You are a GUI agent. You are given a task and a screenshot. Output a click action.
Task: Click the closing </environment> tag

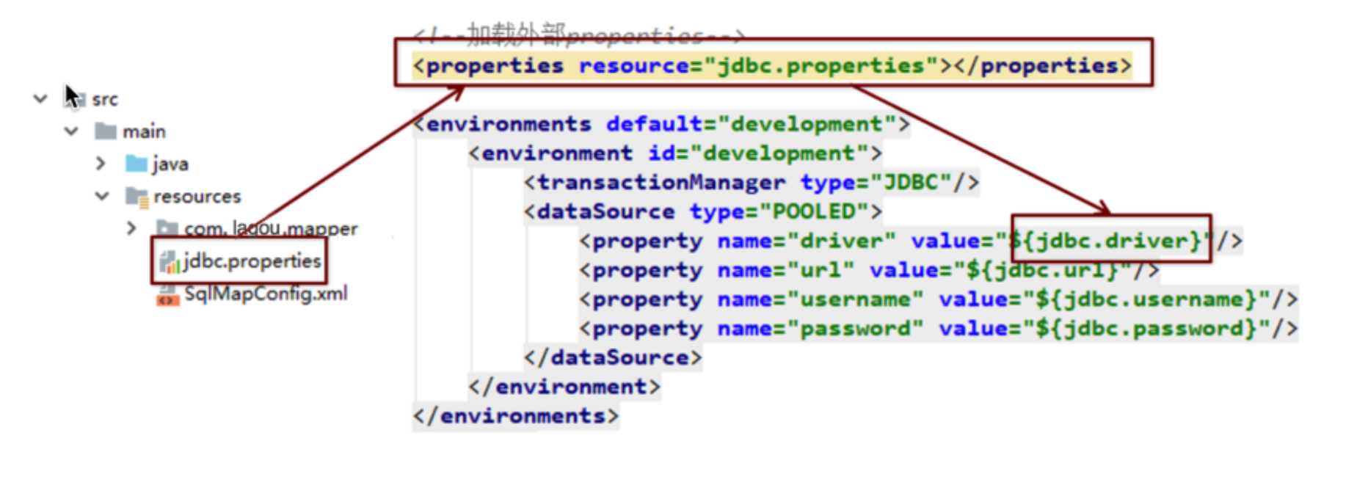(564, 387)
